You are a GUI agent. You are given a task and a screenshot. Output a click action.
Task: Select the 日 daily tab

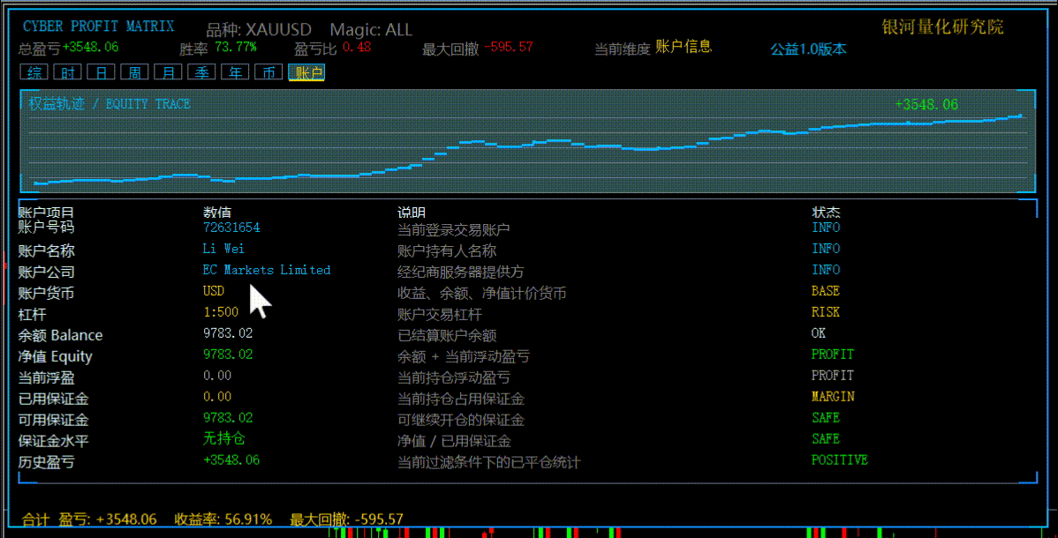point(101,72)
